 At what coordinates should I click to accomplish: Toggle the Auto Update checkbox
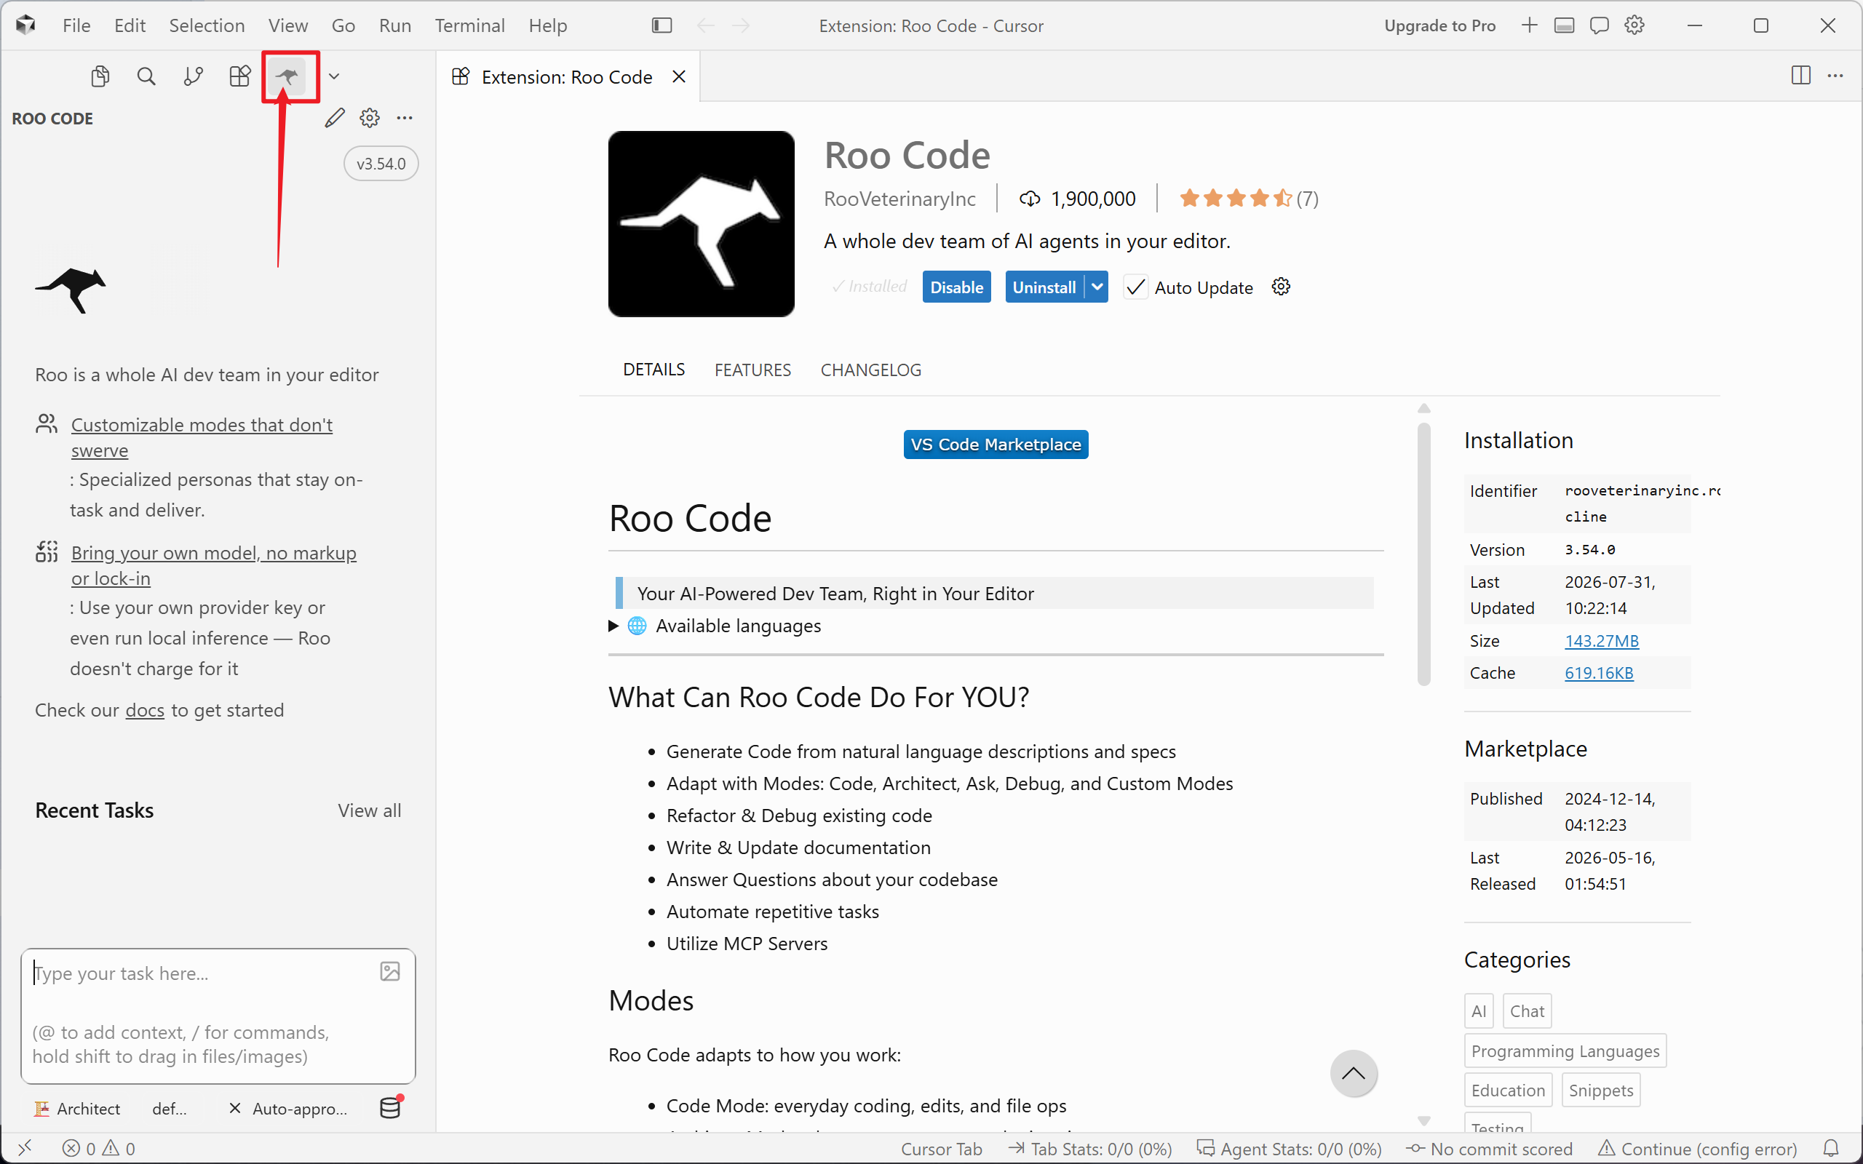[x=1135, y=287]
